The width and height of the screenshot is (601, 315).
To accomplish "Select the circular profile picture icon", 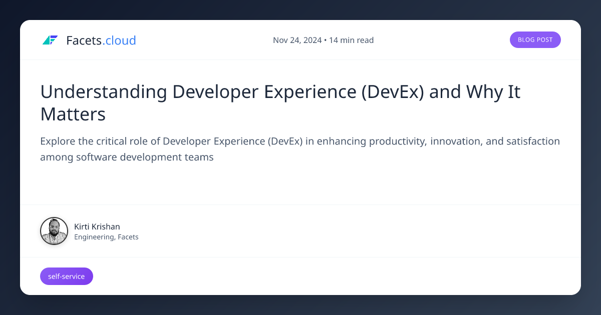I will [x=54, y=230].
